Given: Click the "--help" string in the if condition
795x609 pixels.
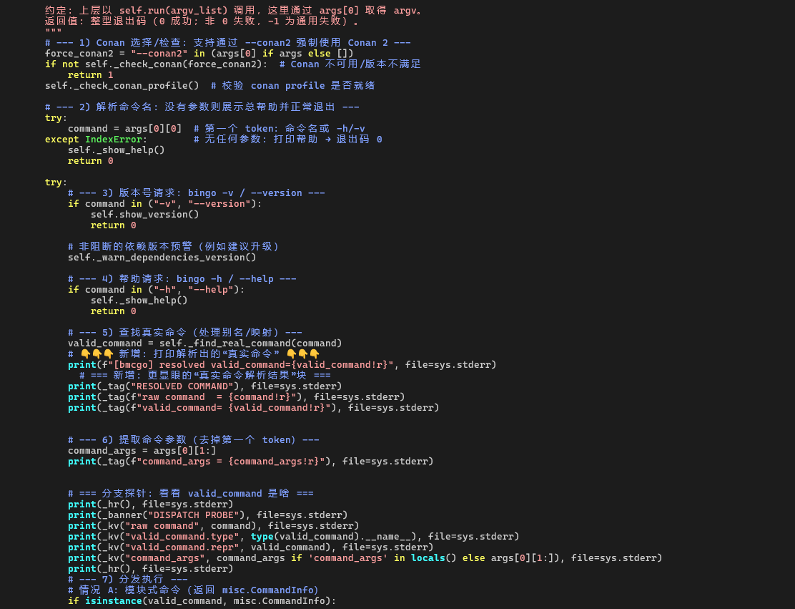Looking at the screenshot, I should [x=210, y=289].
